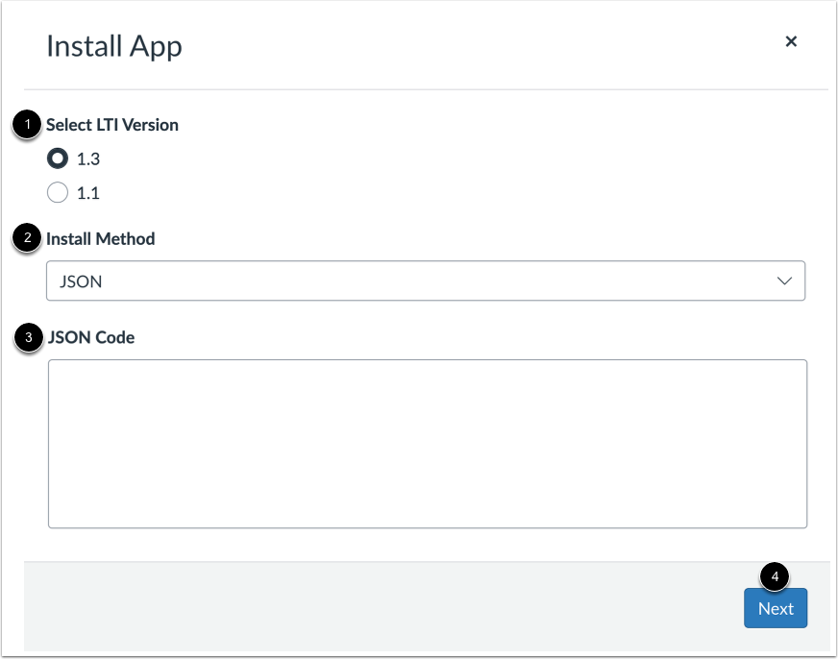Screen dimensions: 838x659
Task: Click the empty 1.1 radio circle
Action: point(60,192)
